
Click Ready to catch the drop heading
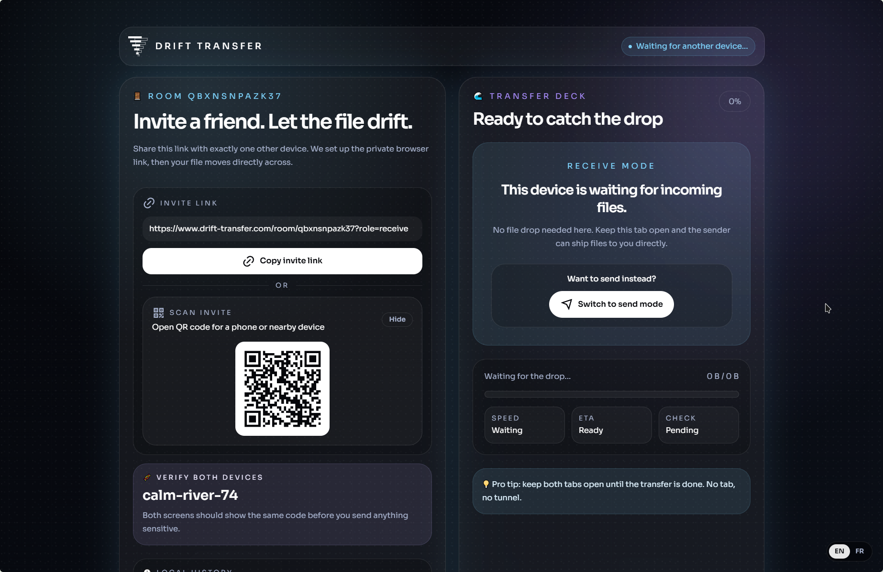568,119
